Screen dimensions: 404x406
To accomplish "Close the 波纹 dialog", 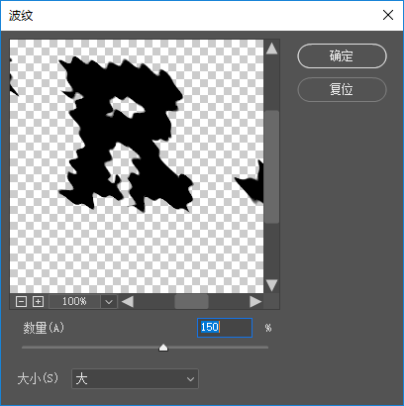I will click(x=388, y=15).
